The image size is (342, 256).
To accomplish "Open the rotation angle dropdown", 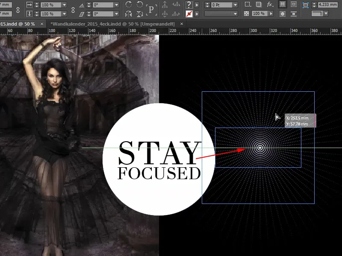I will (116, 5).
